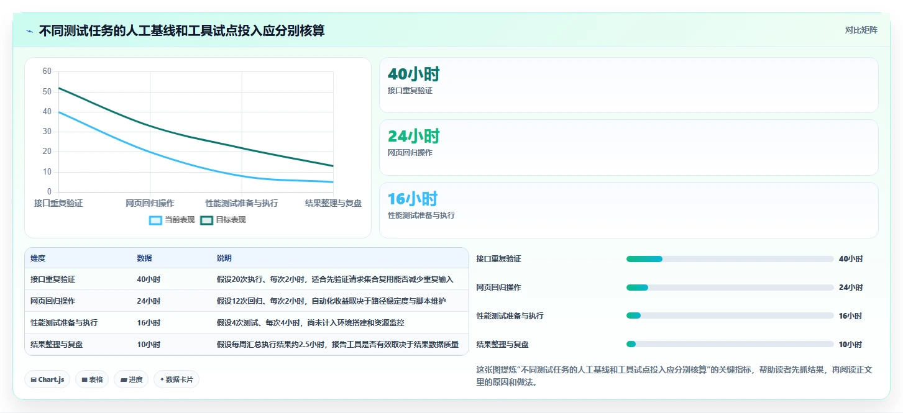Image resolution: width=903 pixels, height=413 pixels.
Task: Click the 40小时 table cell
Action: pos(149,279)
